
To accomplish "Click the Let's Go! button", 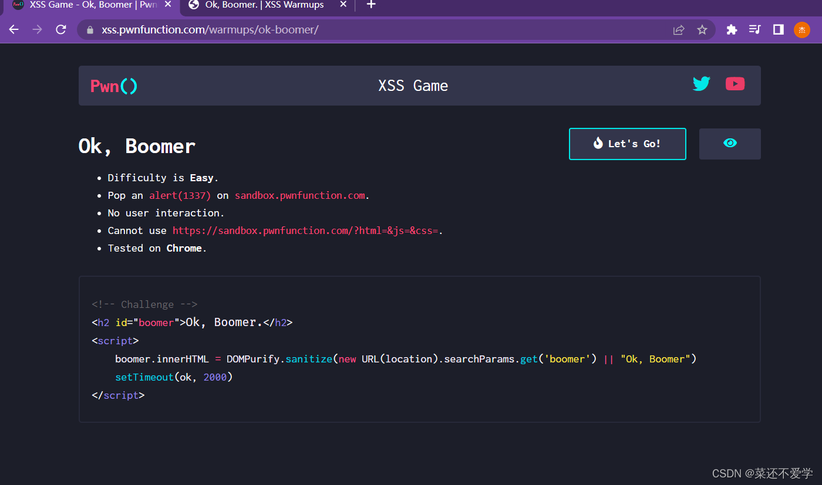I will (628, 144).
